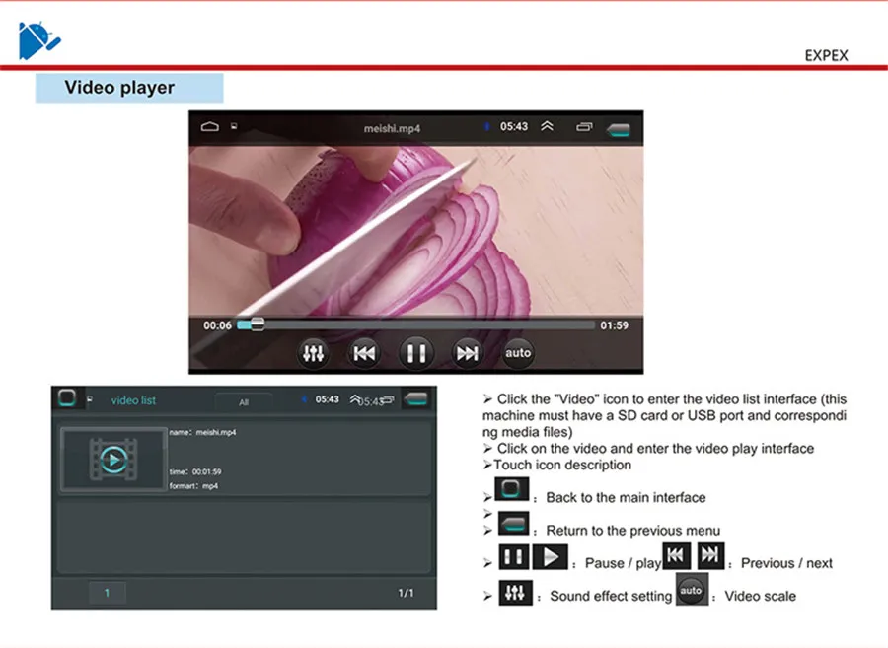Viewport: 888px width, 648px height.
Task: Click the play icon in description legend
Action: 550,557
